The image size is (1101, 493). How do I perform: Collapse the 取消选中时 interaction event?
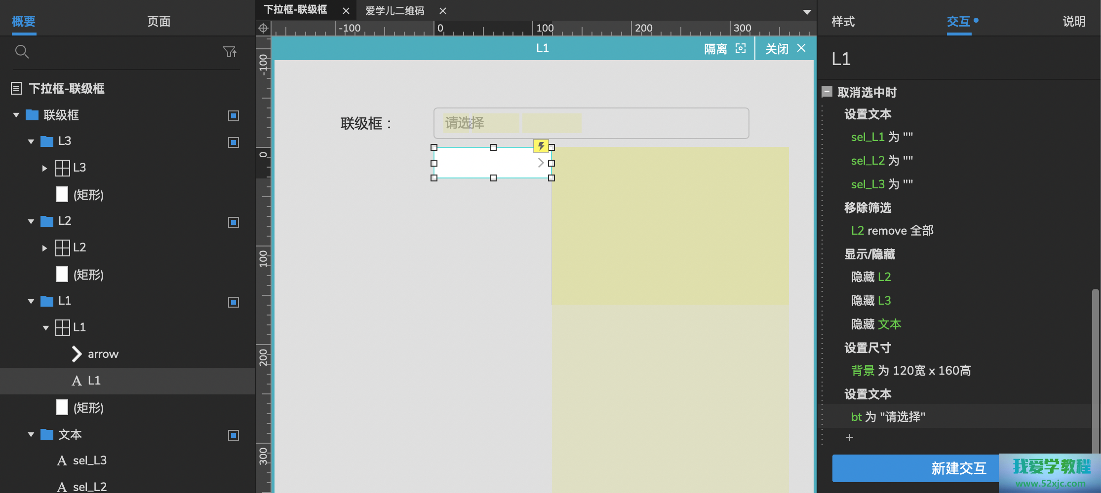click(x=827, y=92)
